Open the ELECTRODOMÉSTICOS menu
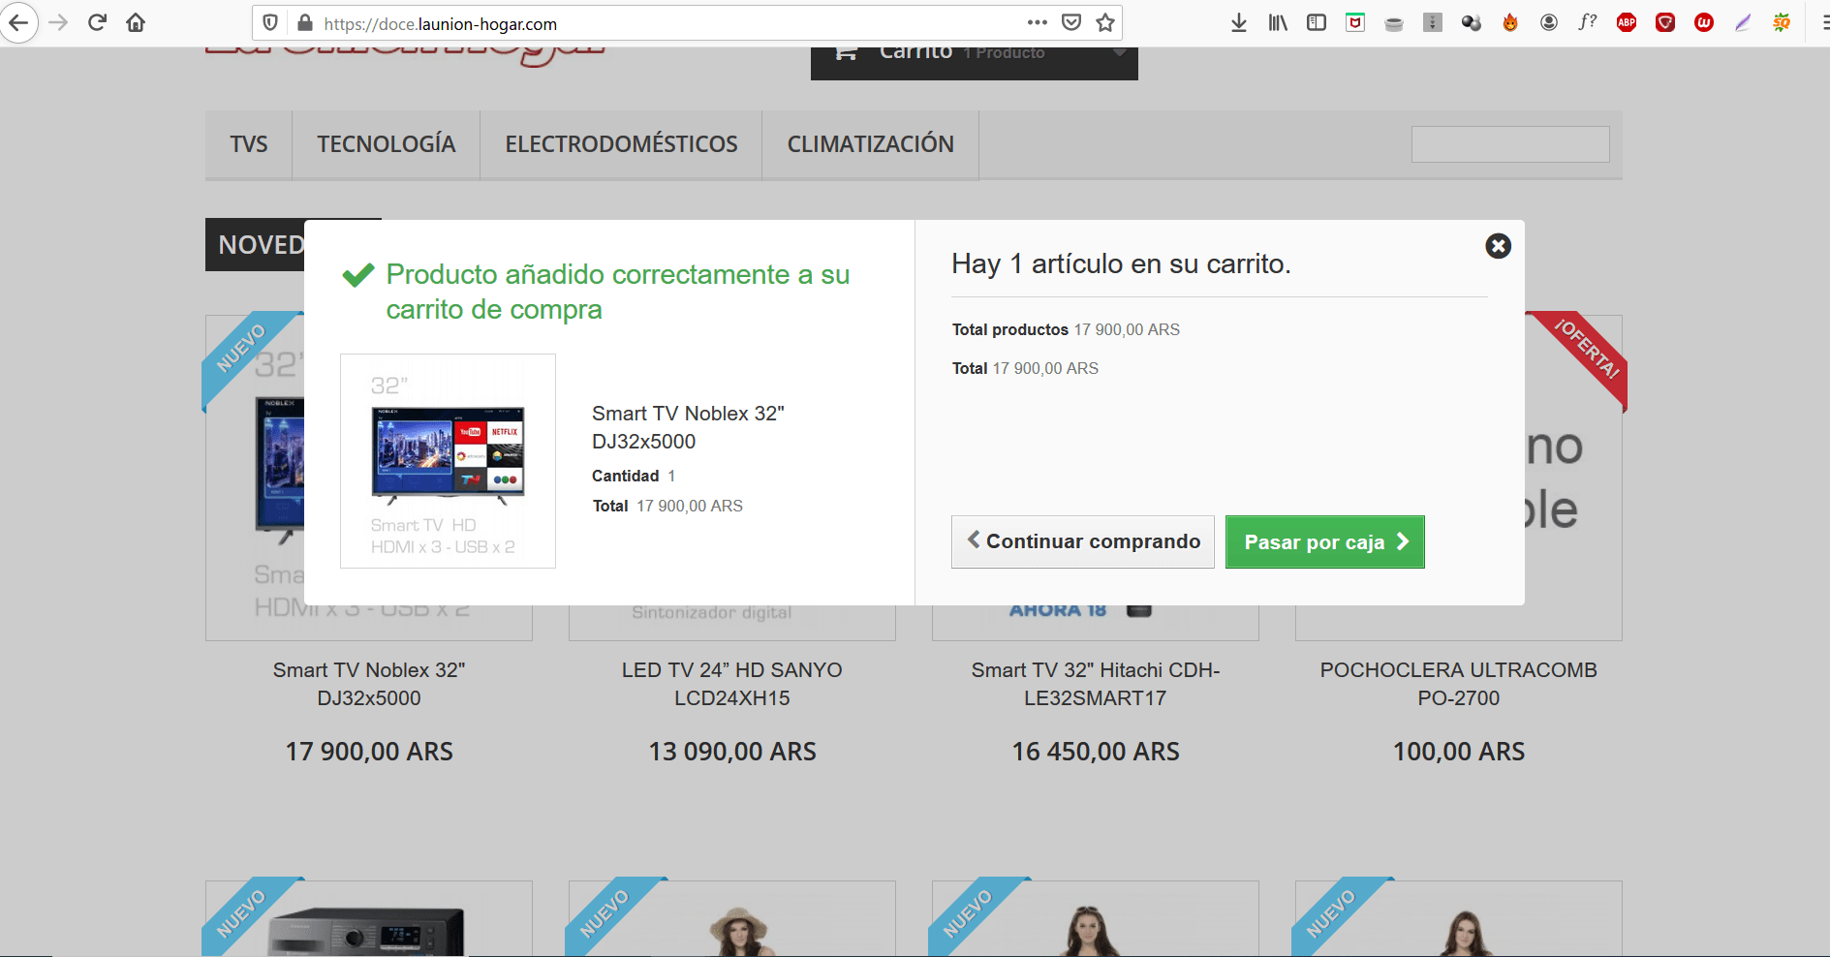This screenshot has height=957, width=1830. click(x=621, y=144)
